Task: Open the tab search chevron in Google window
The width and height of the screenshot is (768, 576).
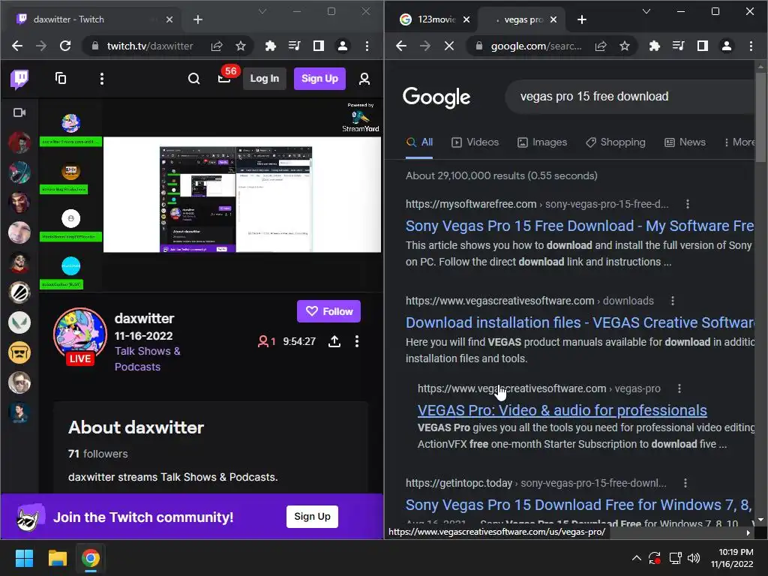Action: tap(646, 11)
